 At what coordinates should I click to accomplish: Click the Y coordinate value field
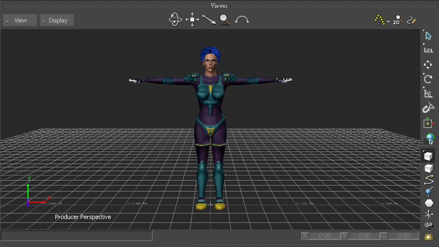(364, 235)
